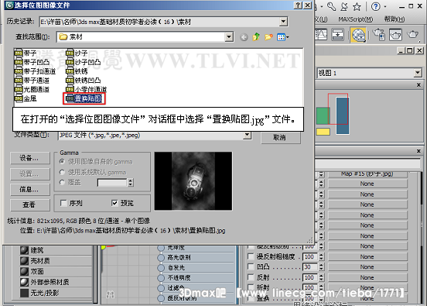
Task: Click the 信息... button
Action: pos(30,190)
